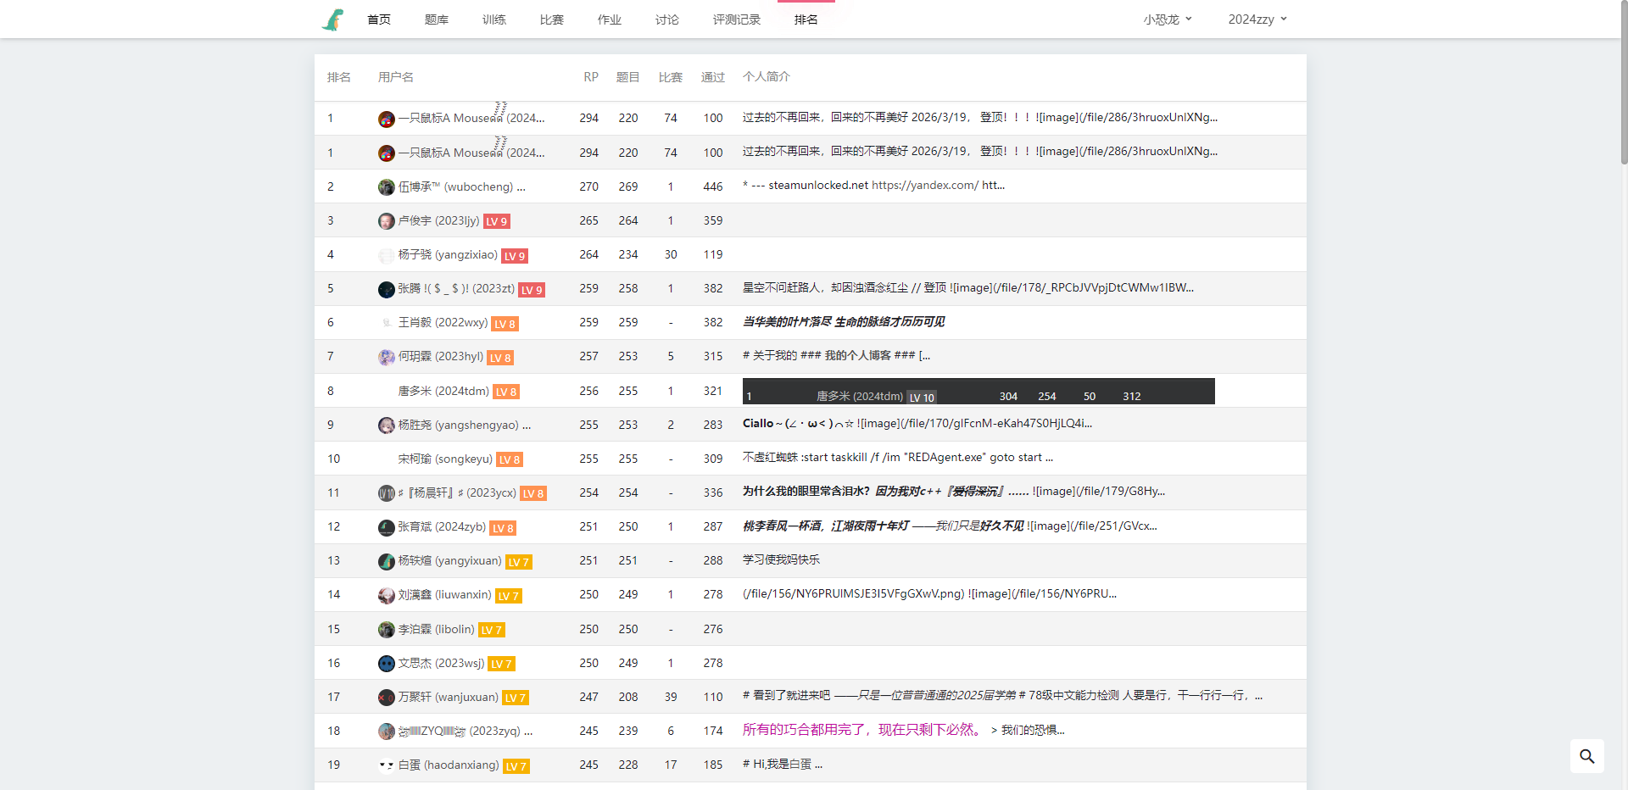
Task: Go to the 比赛 contests page
Action: [x=552, y=19]
